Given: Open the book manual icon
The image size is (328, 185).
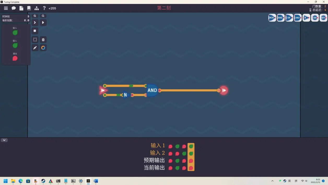Looking at the screenshot, I should (29, 8).
